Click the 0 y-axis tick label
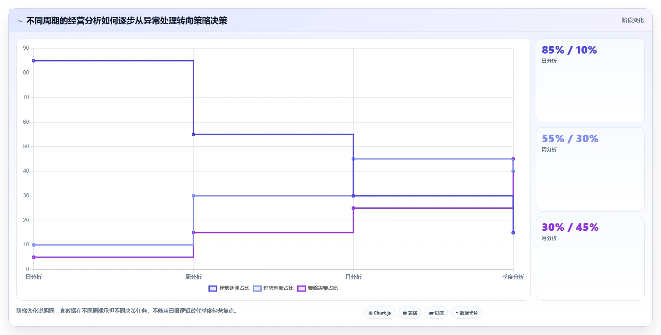Screen dimensions: 661x335 point(28,269)
